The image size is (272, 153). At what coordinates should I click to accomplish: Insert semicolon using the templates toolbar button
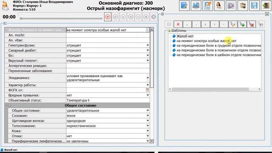[x=205, y=25]
